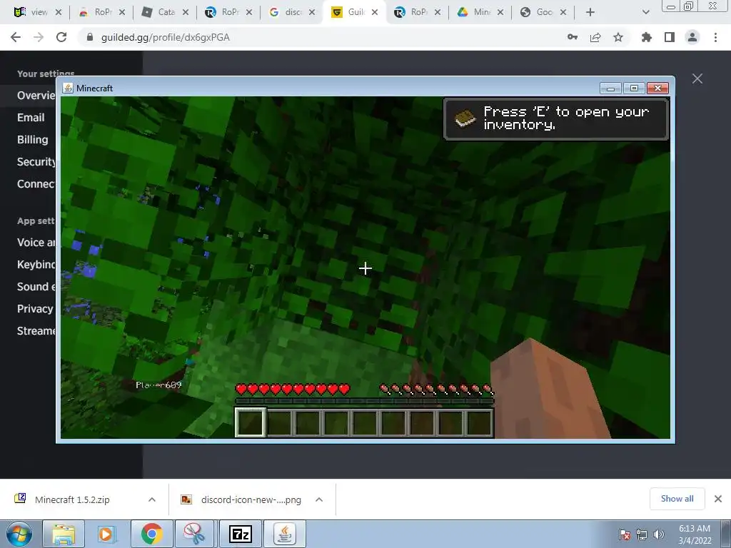Expand the tab search dropdown

645,12
